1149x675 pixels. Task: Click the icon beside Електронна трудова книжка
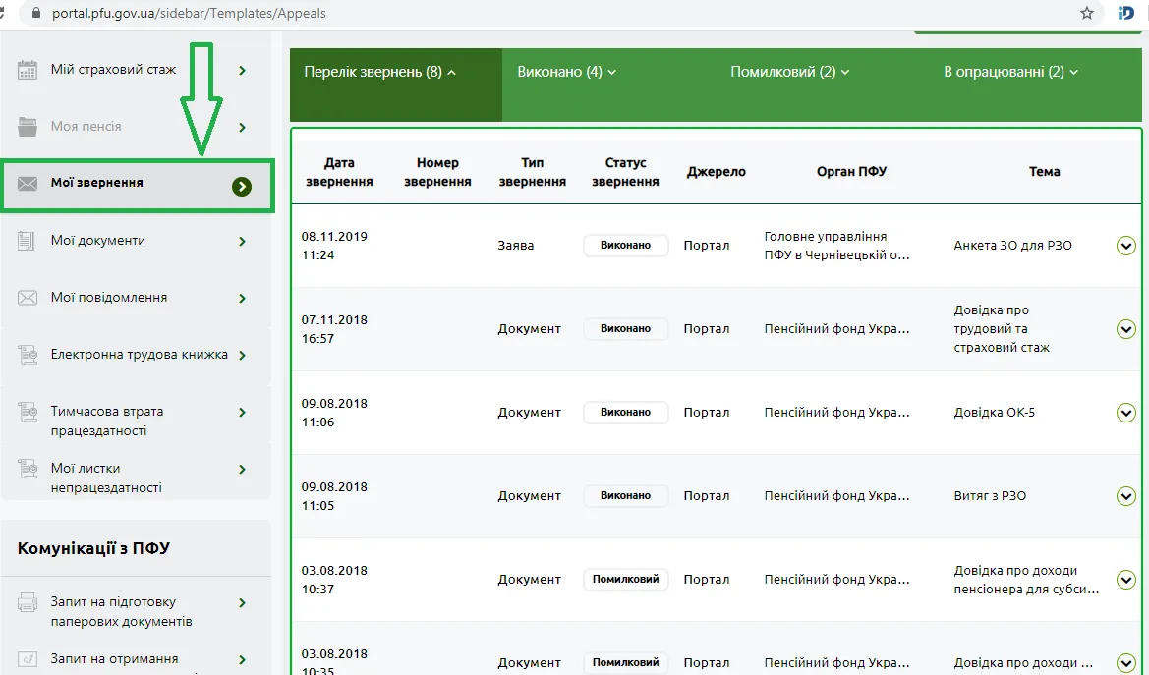pyautogui.click(x=28, y=355)
